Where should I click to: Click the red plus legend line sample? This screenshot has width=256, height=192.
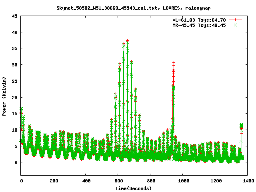tap(235, 20)
